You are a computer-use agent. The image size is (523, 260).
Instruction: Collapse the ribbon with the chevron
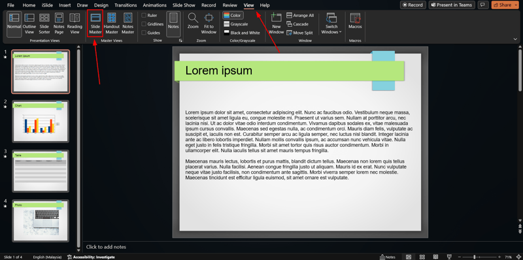515,39
